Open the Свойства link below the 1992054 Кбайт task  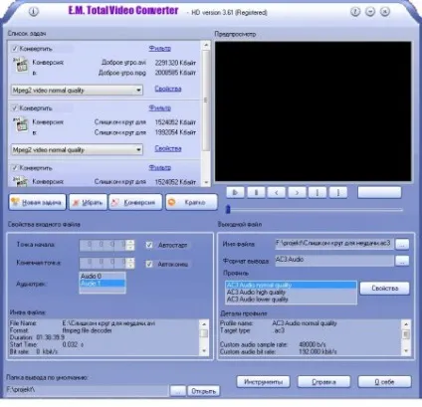(x=168, y=148)
